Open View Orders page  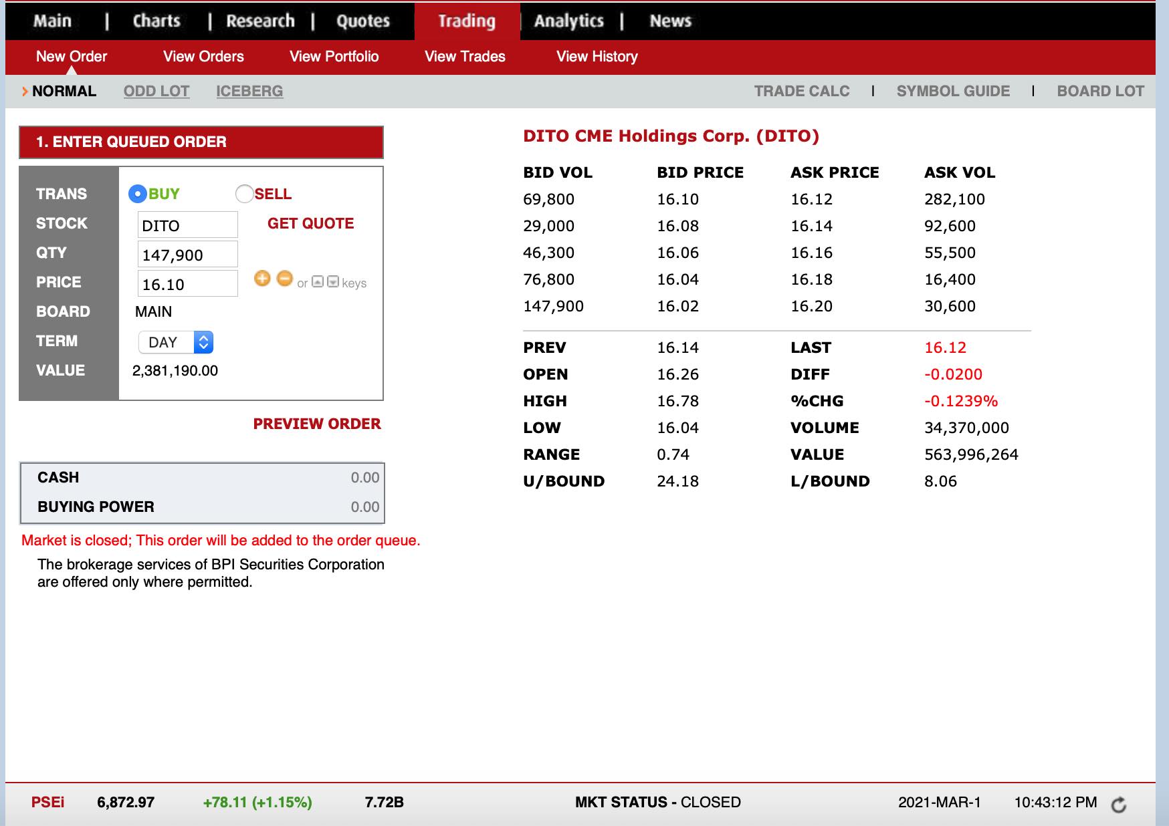pos(203,56)
